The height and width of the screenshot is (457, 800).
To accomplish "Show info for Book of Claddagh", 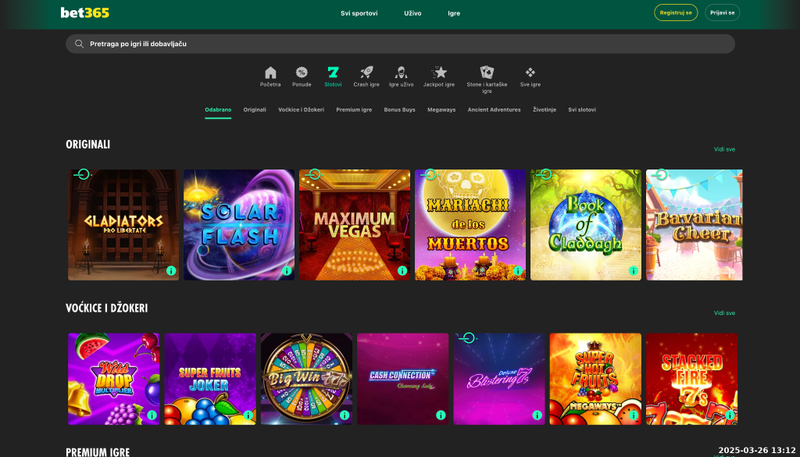I will tap(633, 271).
